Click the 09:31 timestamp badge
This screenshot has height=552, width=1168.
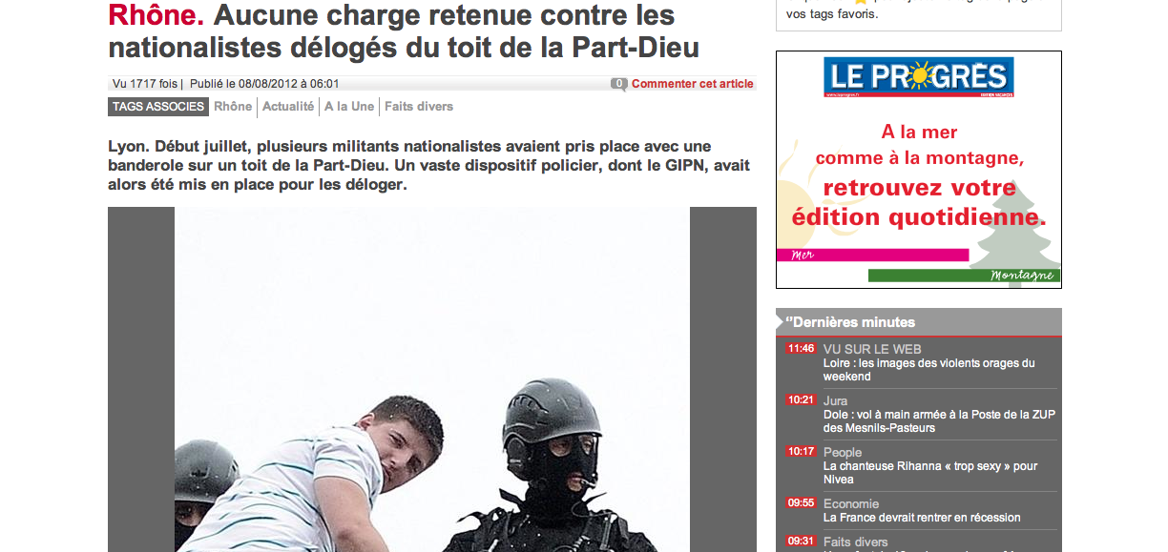point(801,542)
